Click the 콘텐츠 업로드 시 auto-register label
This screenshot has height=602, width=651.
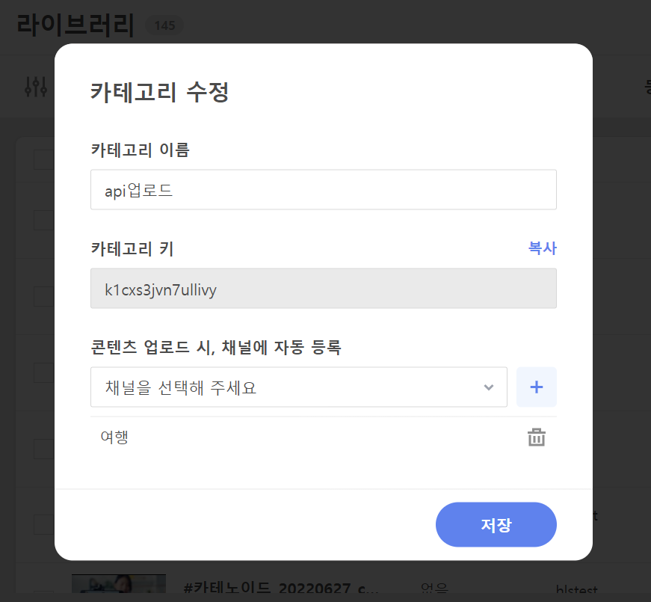[215, 348]
